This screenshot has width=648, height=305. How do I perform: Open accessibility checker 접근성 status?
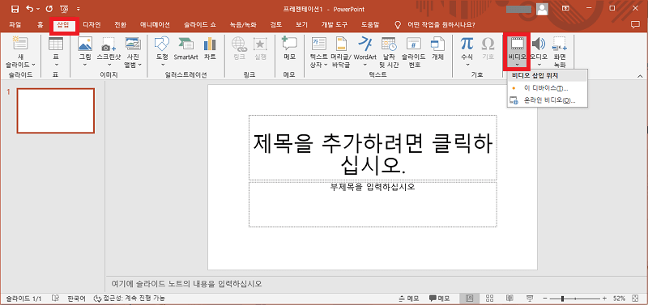pyautogui.click(x=130, y=298)
